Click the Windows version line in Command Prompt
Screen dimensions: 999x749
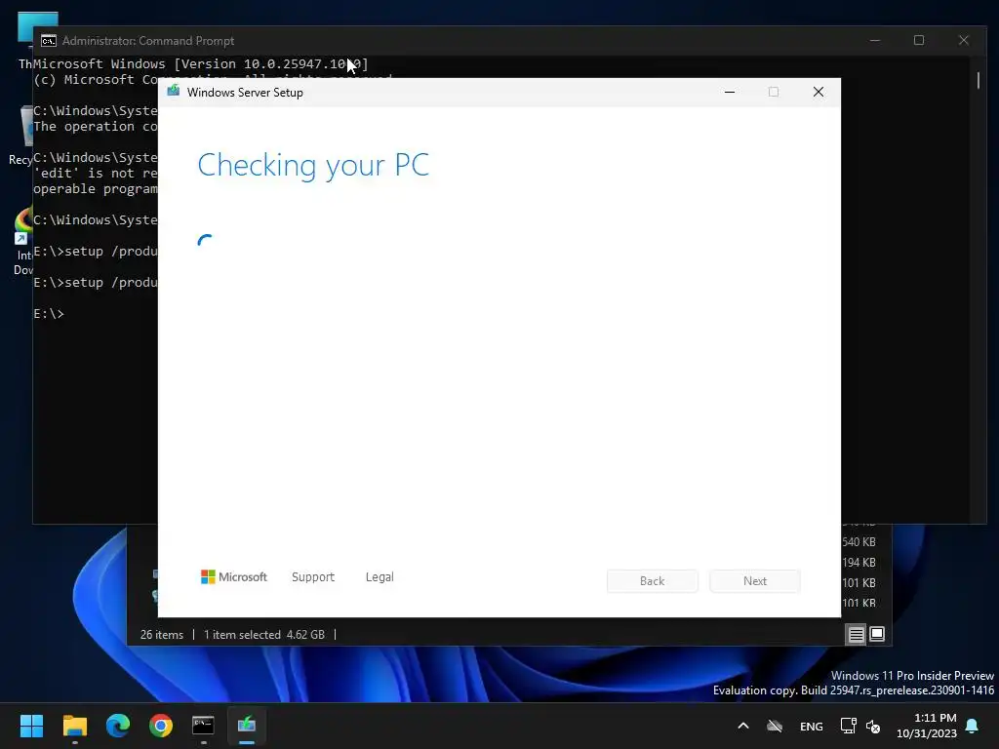201,63
